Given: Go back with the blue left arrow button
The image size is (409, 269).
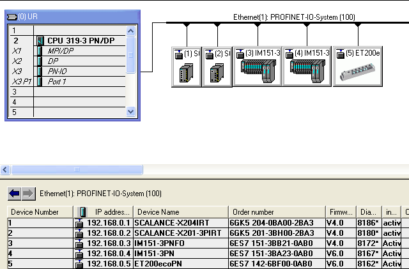Looking at the screenshot, I should (x=14, y=194).
